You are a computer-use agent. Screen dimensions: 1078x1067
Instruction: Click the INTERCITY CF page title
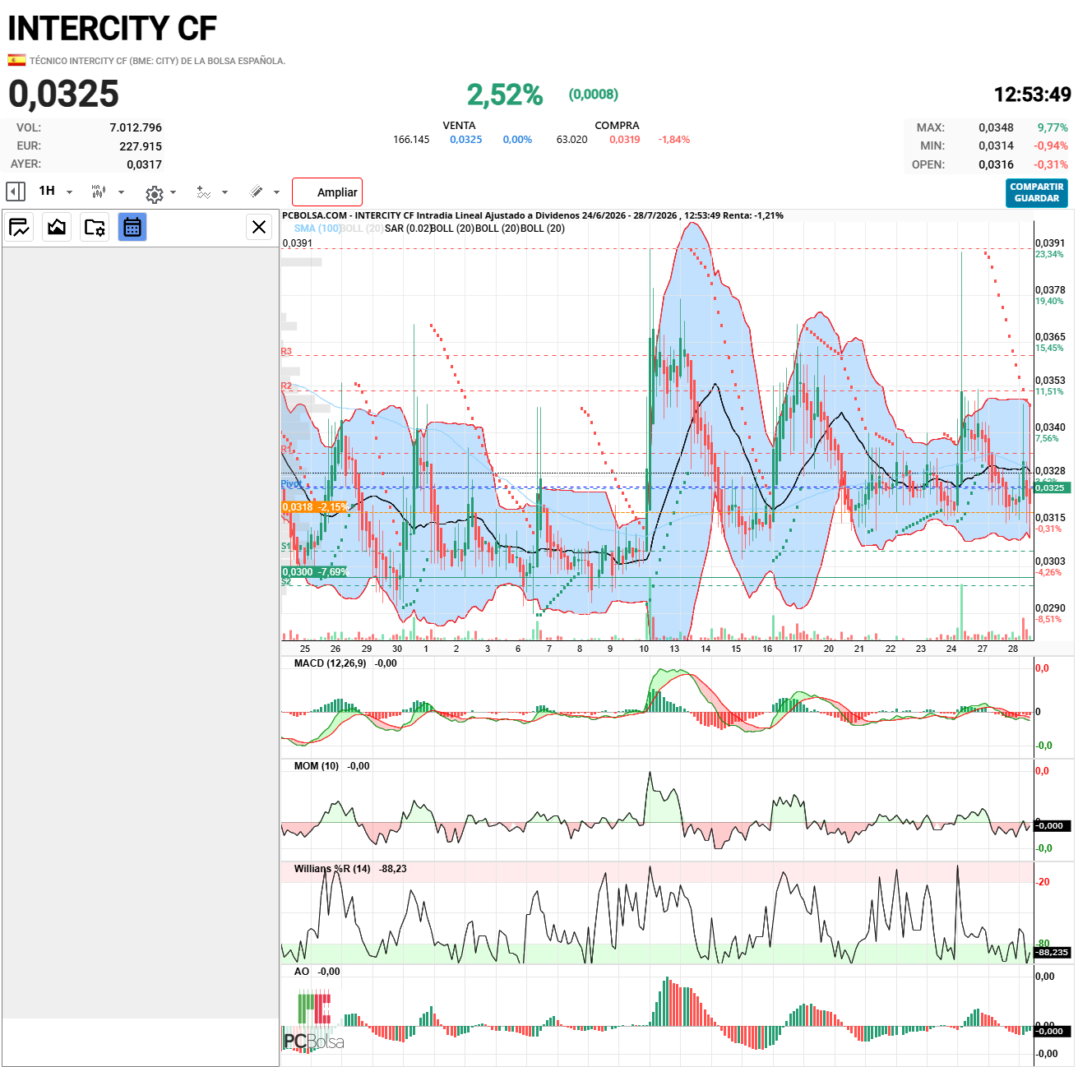pos(113,29)
